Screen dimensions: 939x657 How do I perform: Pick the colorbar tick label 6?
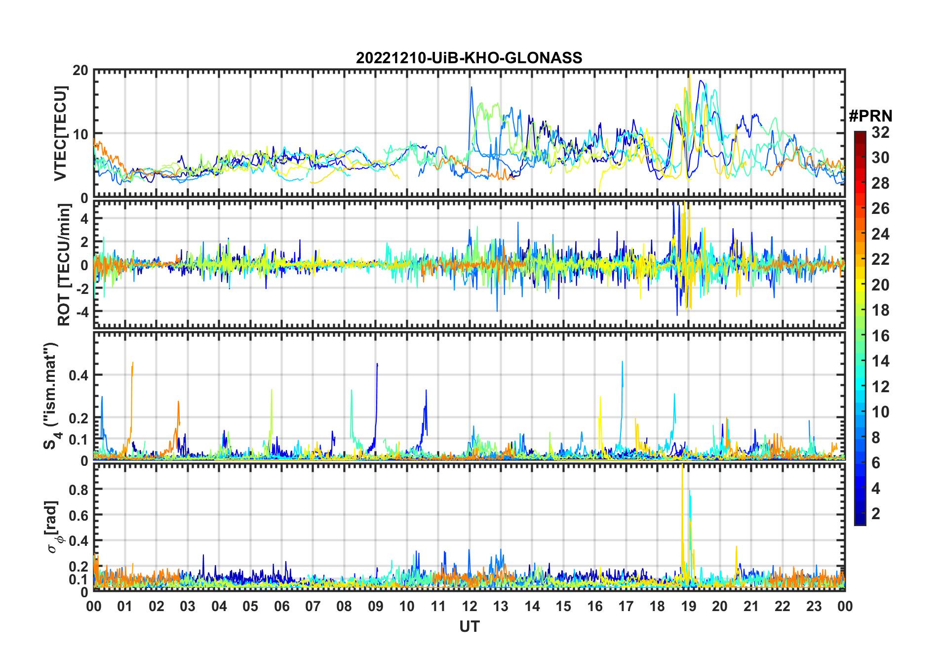[x=876, y=463]
